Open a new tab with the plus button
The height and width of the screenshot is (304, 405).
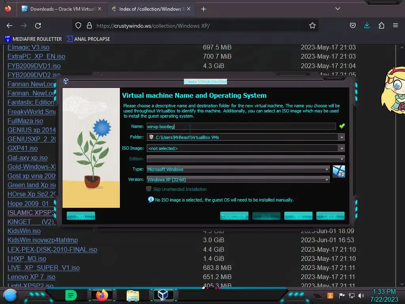click(204, 9)
